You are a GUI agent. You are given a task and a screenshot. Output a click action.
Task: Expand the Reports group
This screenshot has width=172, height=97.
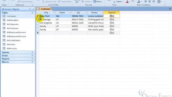[x=32, y=59]
